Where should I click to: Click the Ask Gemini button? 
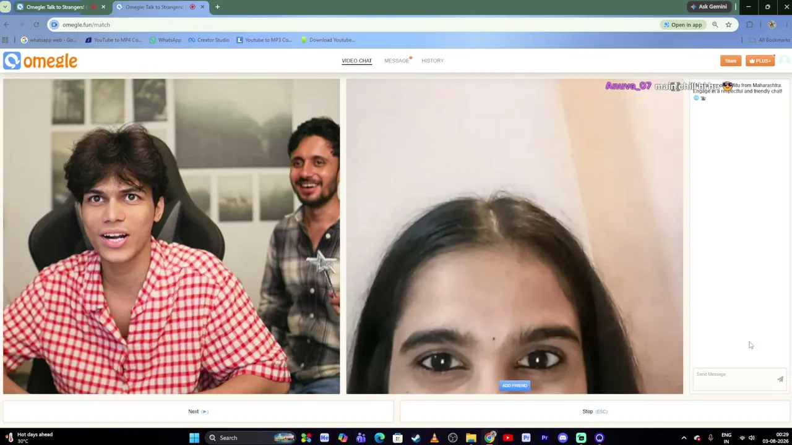coord(709,7)
